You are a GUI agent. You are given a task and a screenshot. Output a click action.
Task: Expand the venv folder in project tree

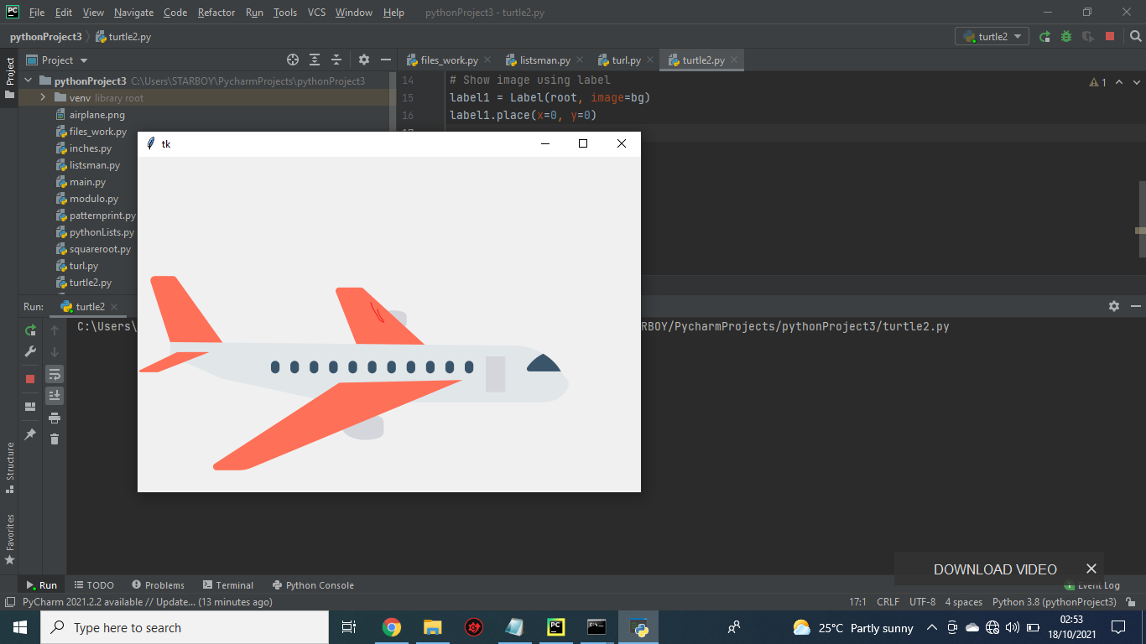point(43,98)
